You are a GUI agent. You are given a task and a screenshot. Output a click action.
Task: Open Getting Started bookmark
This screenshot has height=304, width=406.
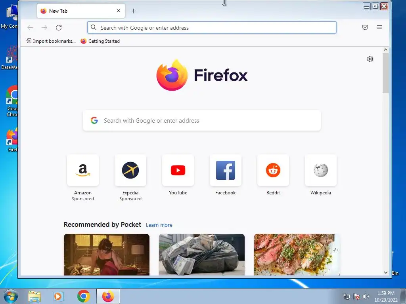click(100, 41)
